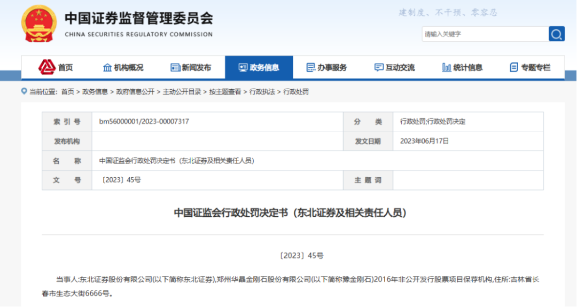Click the article heading 中国证监会行政处罚决定书
Viewport: 577px width, 307px height.
pyautogui.click(x=290, y=213)
